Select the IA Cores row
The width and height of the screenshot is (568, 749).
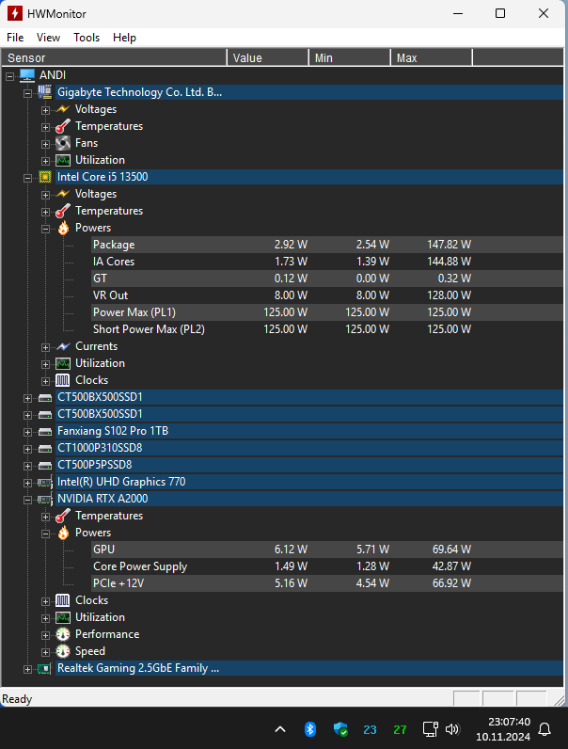[x=327, y=262]
